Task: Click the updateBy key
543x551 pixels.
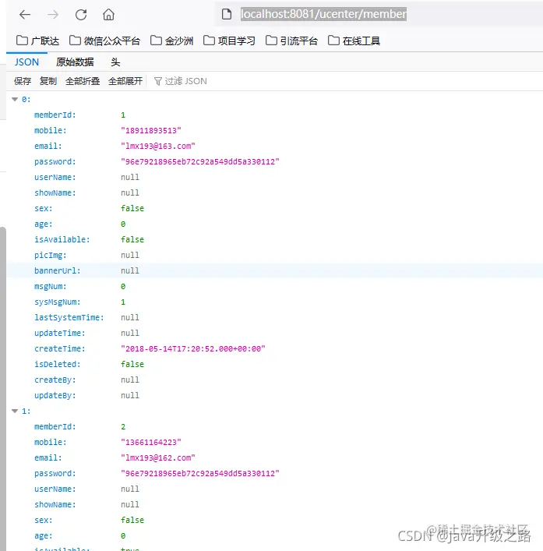Action: [55, 396]
